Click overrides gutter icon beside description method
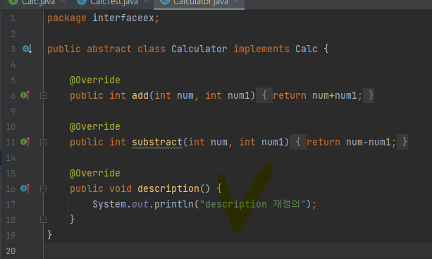Image resolution: width=432 pixels, height=259 pixels. [25, 188]
